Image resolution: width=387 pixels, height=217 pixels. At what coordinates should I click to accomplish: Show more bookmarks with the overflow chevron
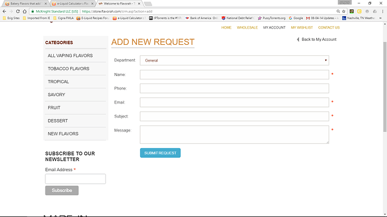pos(380,18)
